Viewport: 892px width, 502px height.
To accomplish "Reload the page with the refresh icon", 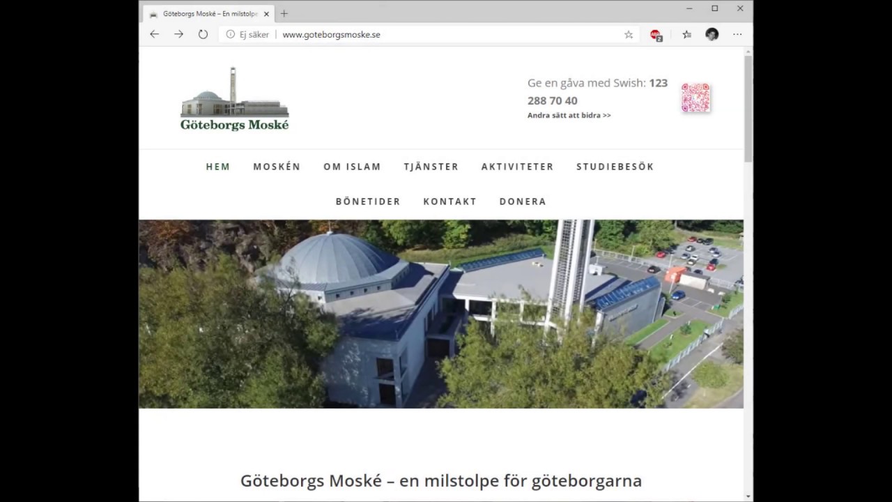I will (x=203, y=34).
